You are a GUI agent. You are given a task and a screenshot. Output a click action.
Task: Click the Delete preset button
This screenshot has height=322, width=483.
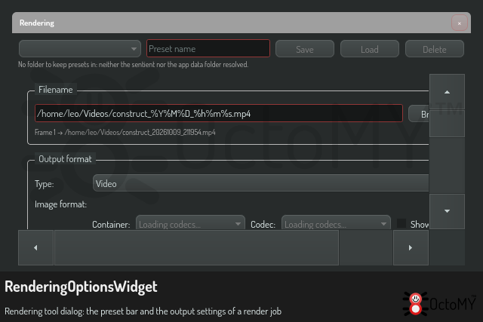pyautogui.click(x=435, y=48)
